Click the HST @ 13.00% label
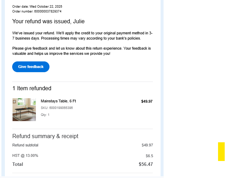 coord(25,155)
